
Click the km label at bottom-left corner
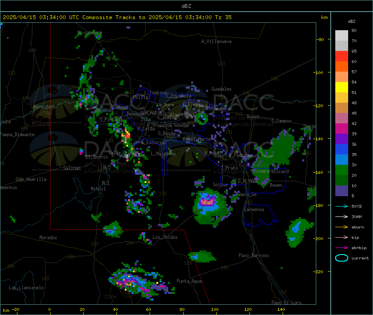coord(6,310)
